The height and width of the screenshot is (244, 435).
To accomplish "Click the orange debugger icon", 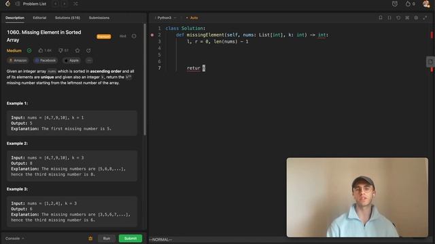I will (90, 238).
